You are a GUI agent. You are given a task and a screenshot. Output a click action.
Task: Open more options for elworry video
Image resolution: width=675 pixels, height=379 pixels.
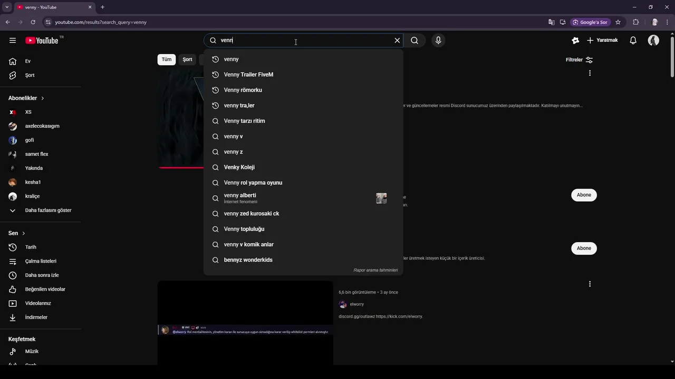pos(590,284)
